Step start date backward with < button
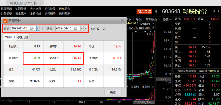The image size is (221, 105). click(38, 28)
